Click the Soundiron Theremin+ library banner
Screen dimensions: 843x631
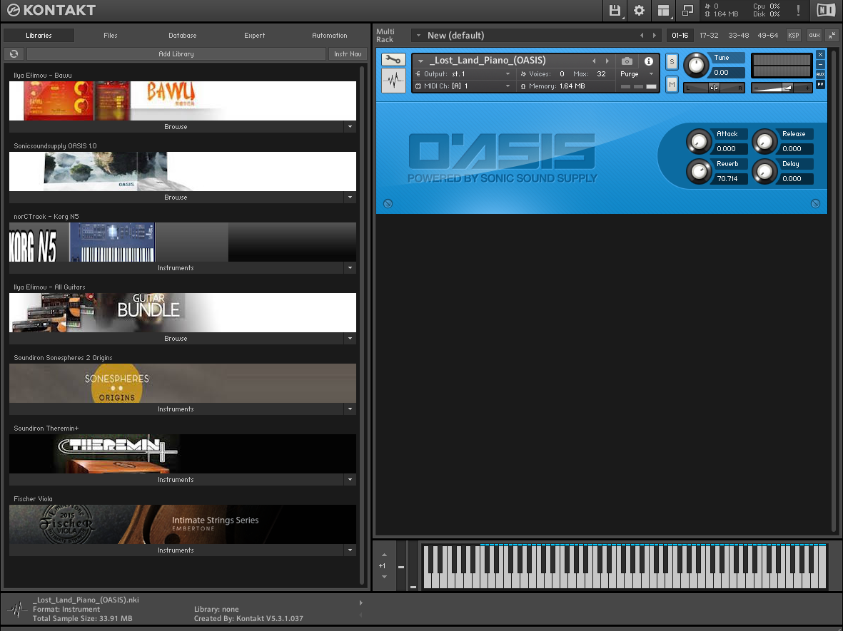click(182, 453)
